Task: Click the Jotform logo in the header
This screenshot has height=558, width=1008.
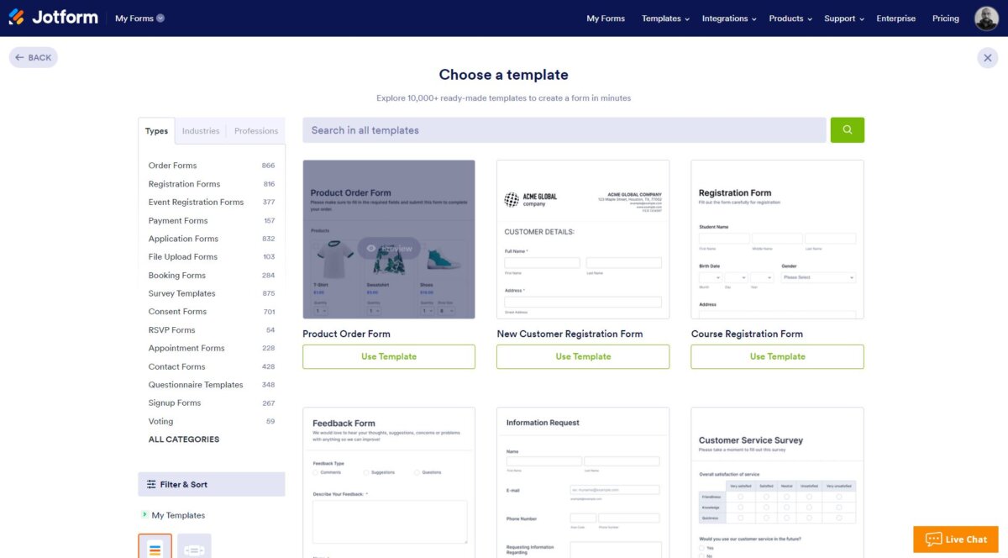Action: point(53,17)
